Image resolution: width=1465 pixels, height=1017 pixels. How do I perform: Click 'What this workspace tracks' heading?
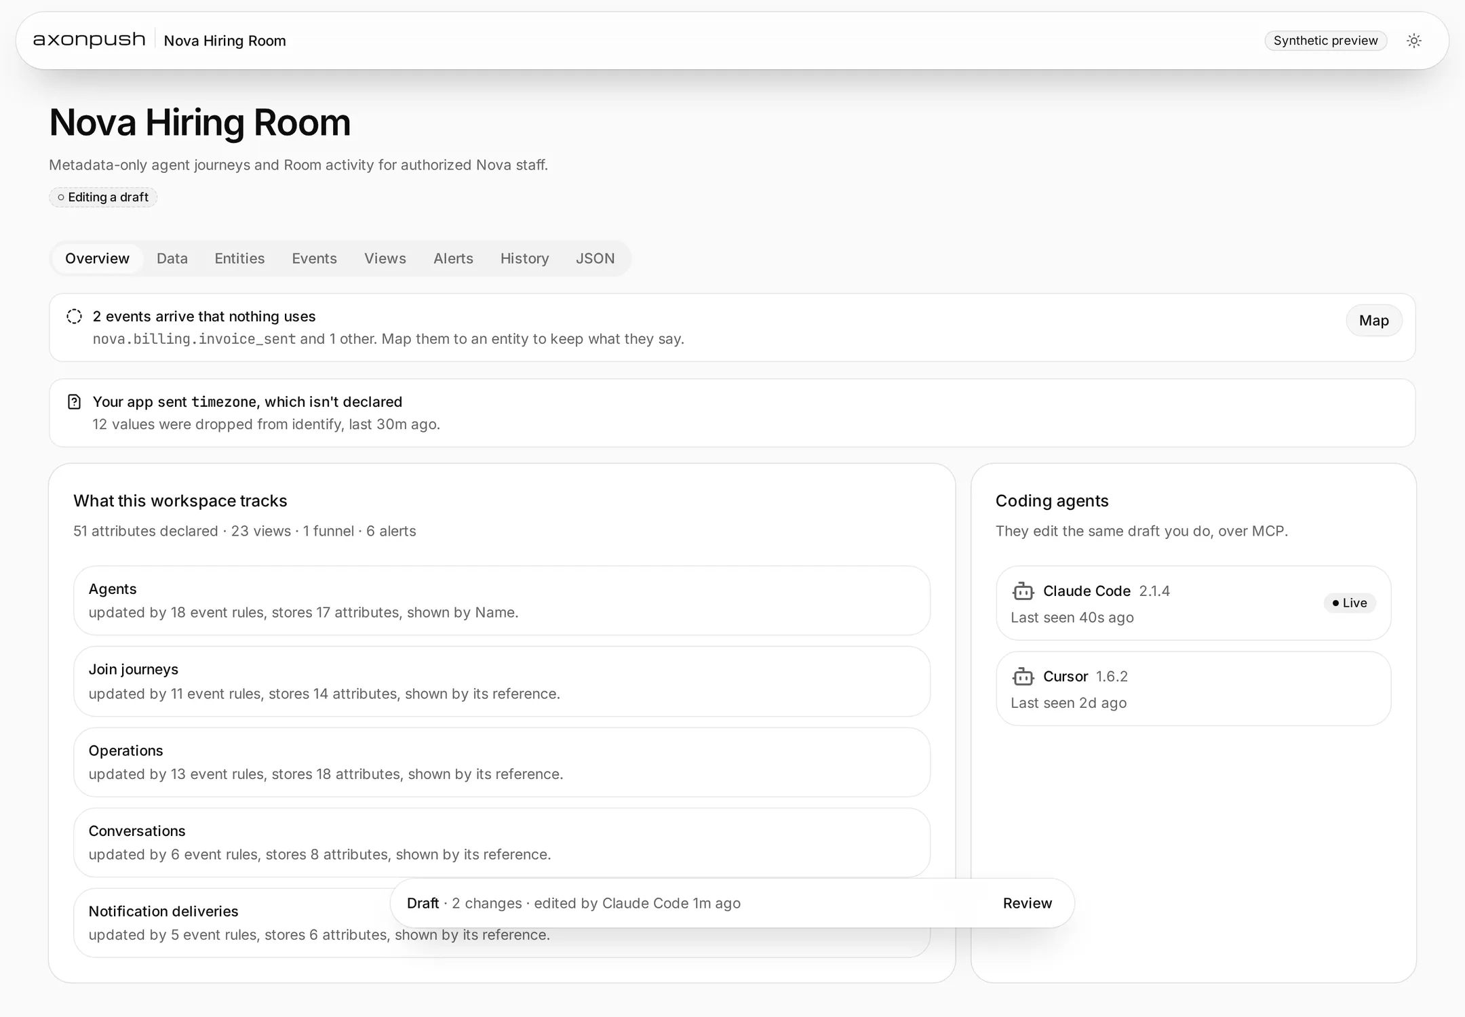click(180, 501)
